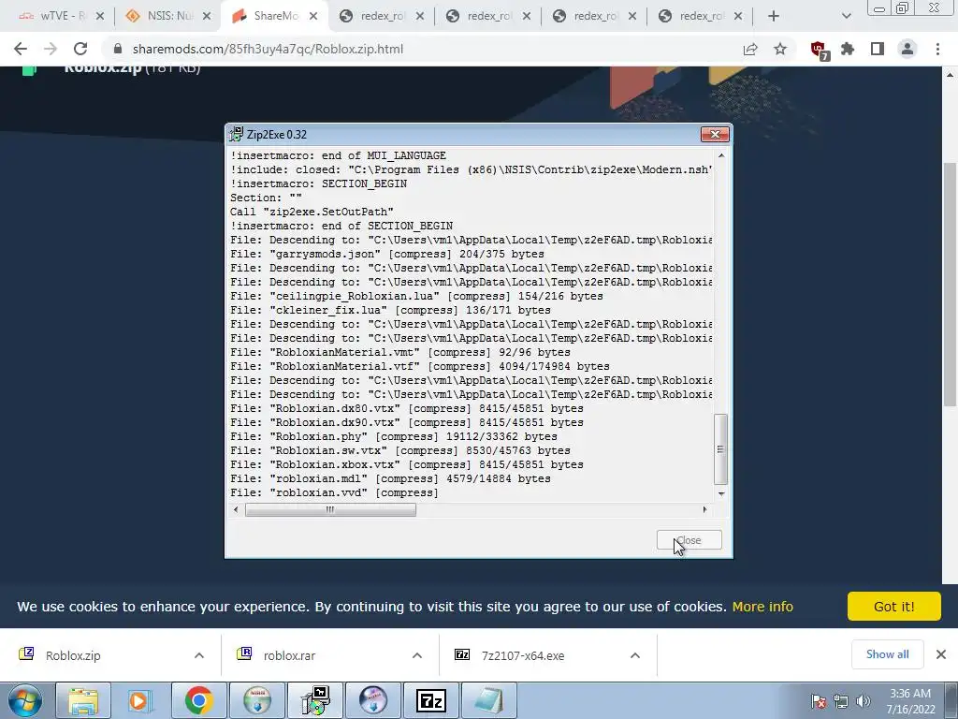Open the More info cookie link
This screenshot has height=719, width=958.
tap(762, 607)
